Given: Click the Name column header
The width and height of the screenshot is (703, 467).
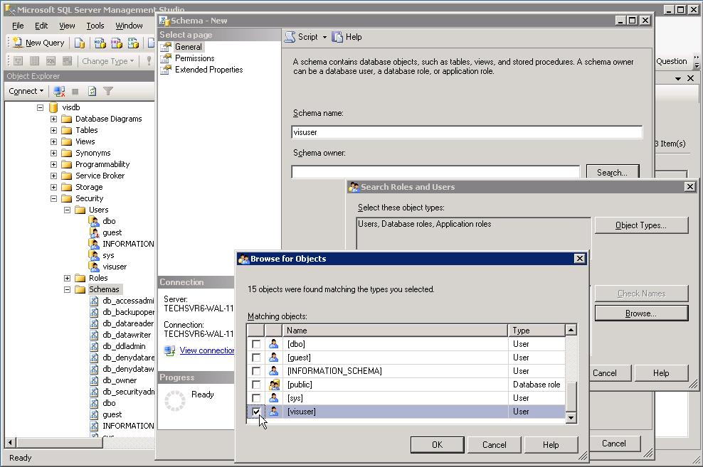Looking at the screenshot, I should 395,331.
